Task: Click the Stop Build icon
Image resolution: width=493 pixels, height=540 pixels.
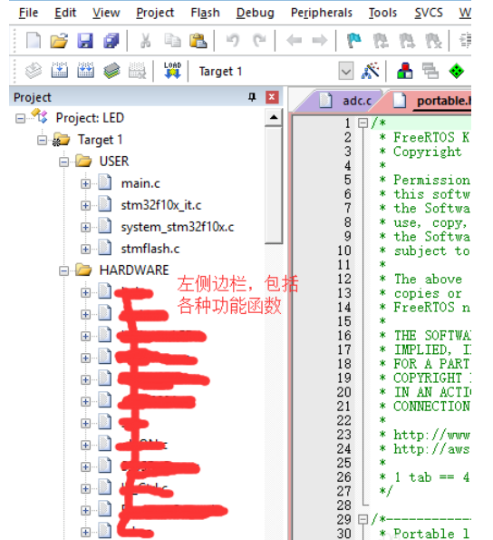Action: (138, 71)
